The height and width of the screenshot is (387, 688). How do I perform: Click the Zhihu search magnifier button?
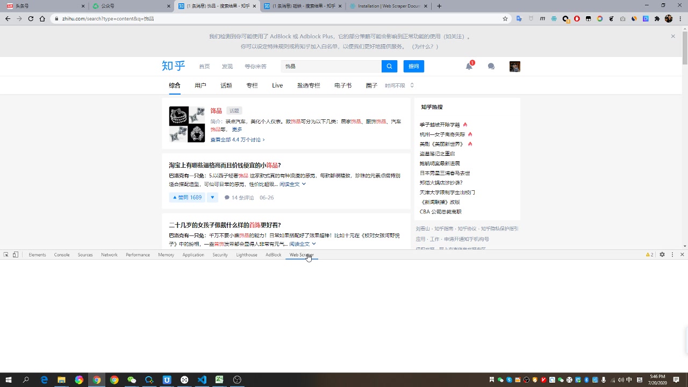coord(389,66)
